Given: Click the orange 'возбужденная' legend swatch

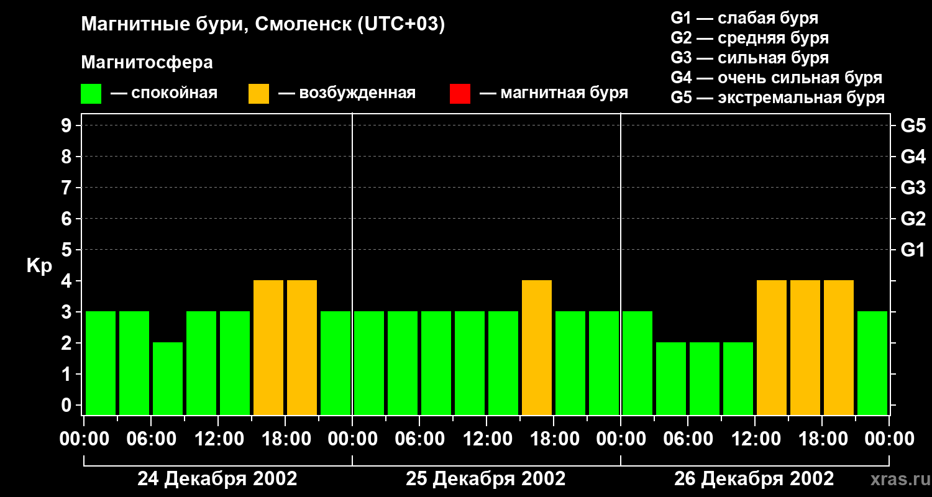Looking at the screenshot, I should point(258,94).
